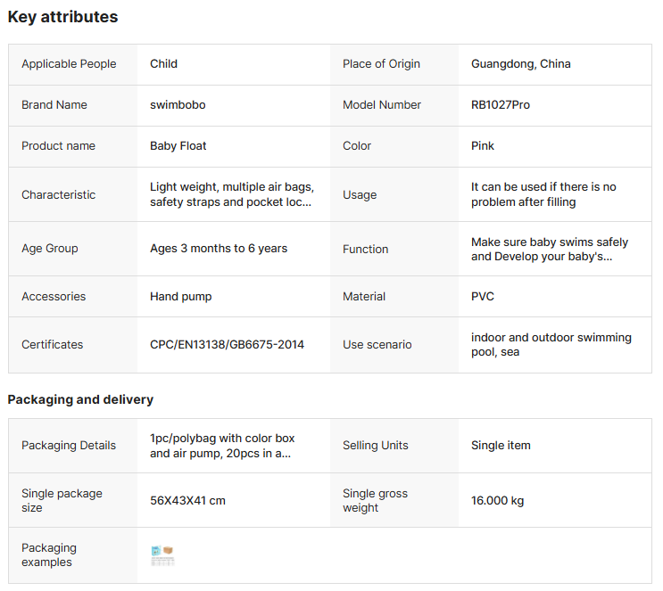Click the Hand pump accessories value
The height and width of the screenshot is (591, 663).
coord(180,296)
